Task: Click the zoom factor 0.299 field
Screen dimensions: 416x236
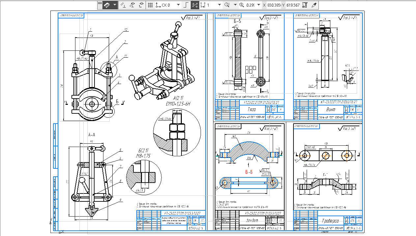Action: point(251,5)
